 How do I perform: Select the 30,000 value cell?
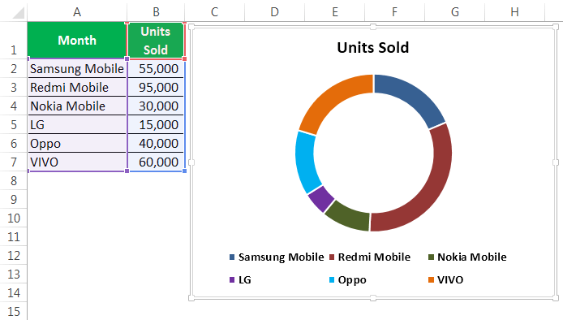[156, 106]
